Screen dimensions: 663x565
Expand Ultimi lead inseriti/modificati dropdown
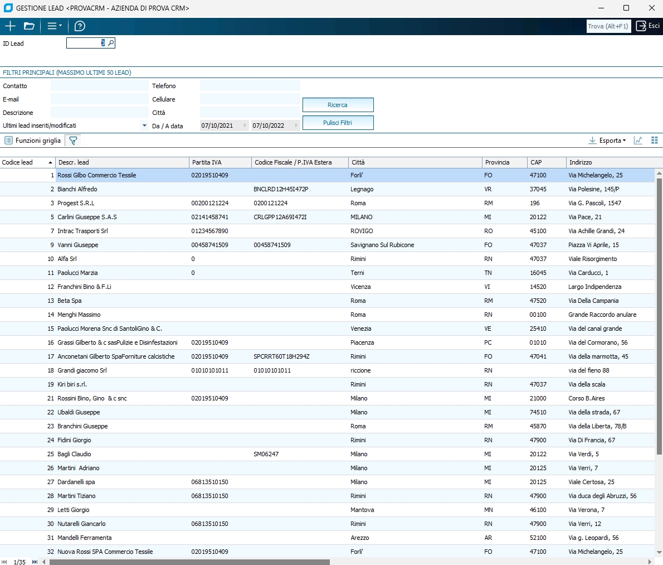click(x=144, y=125)
